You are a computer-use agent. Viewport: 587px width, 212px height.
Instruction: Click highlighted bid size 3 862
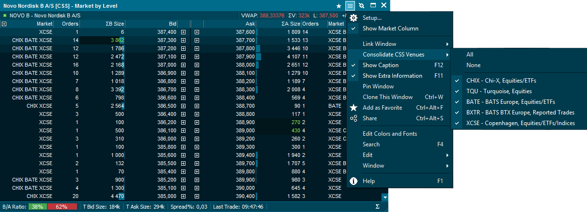coord(117,40)
